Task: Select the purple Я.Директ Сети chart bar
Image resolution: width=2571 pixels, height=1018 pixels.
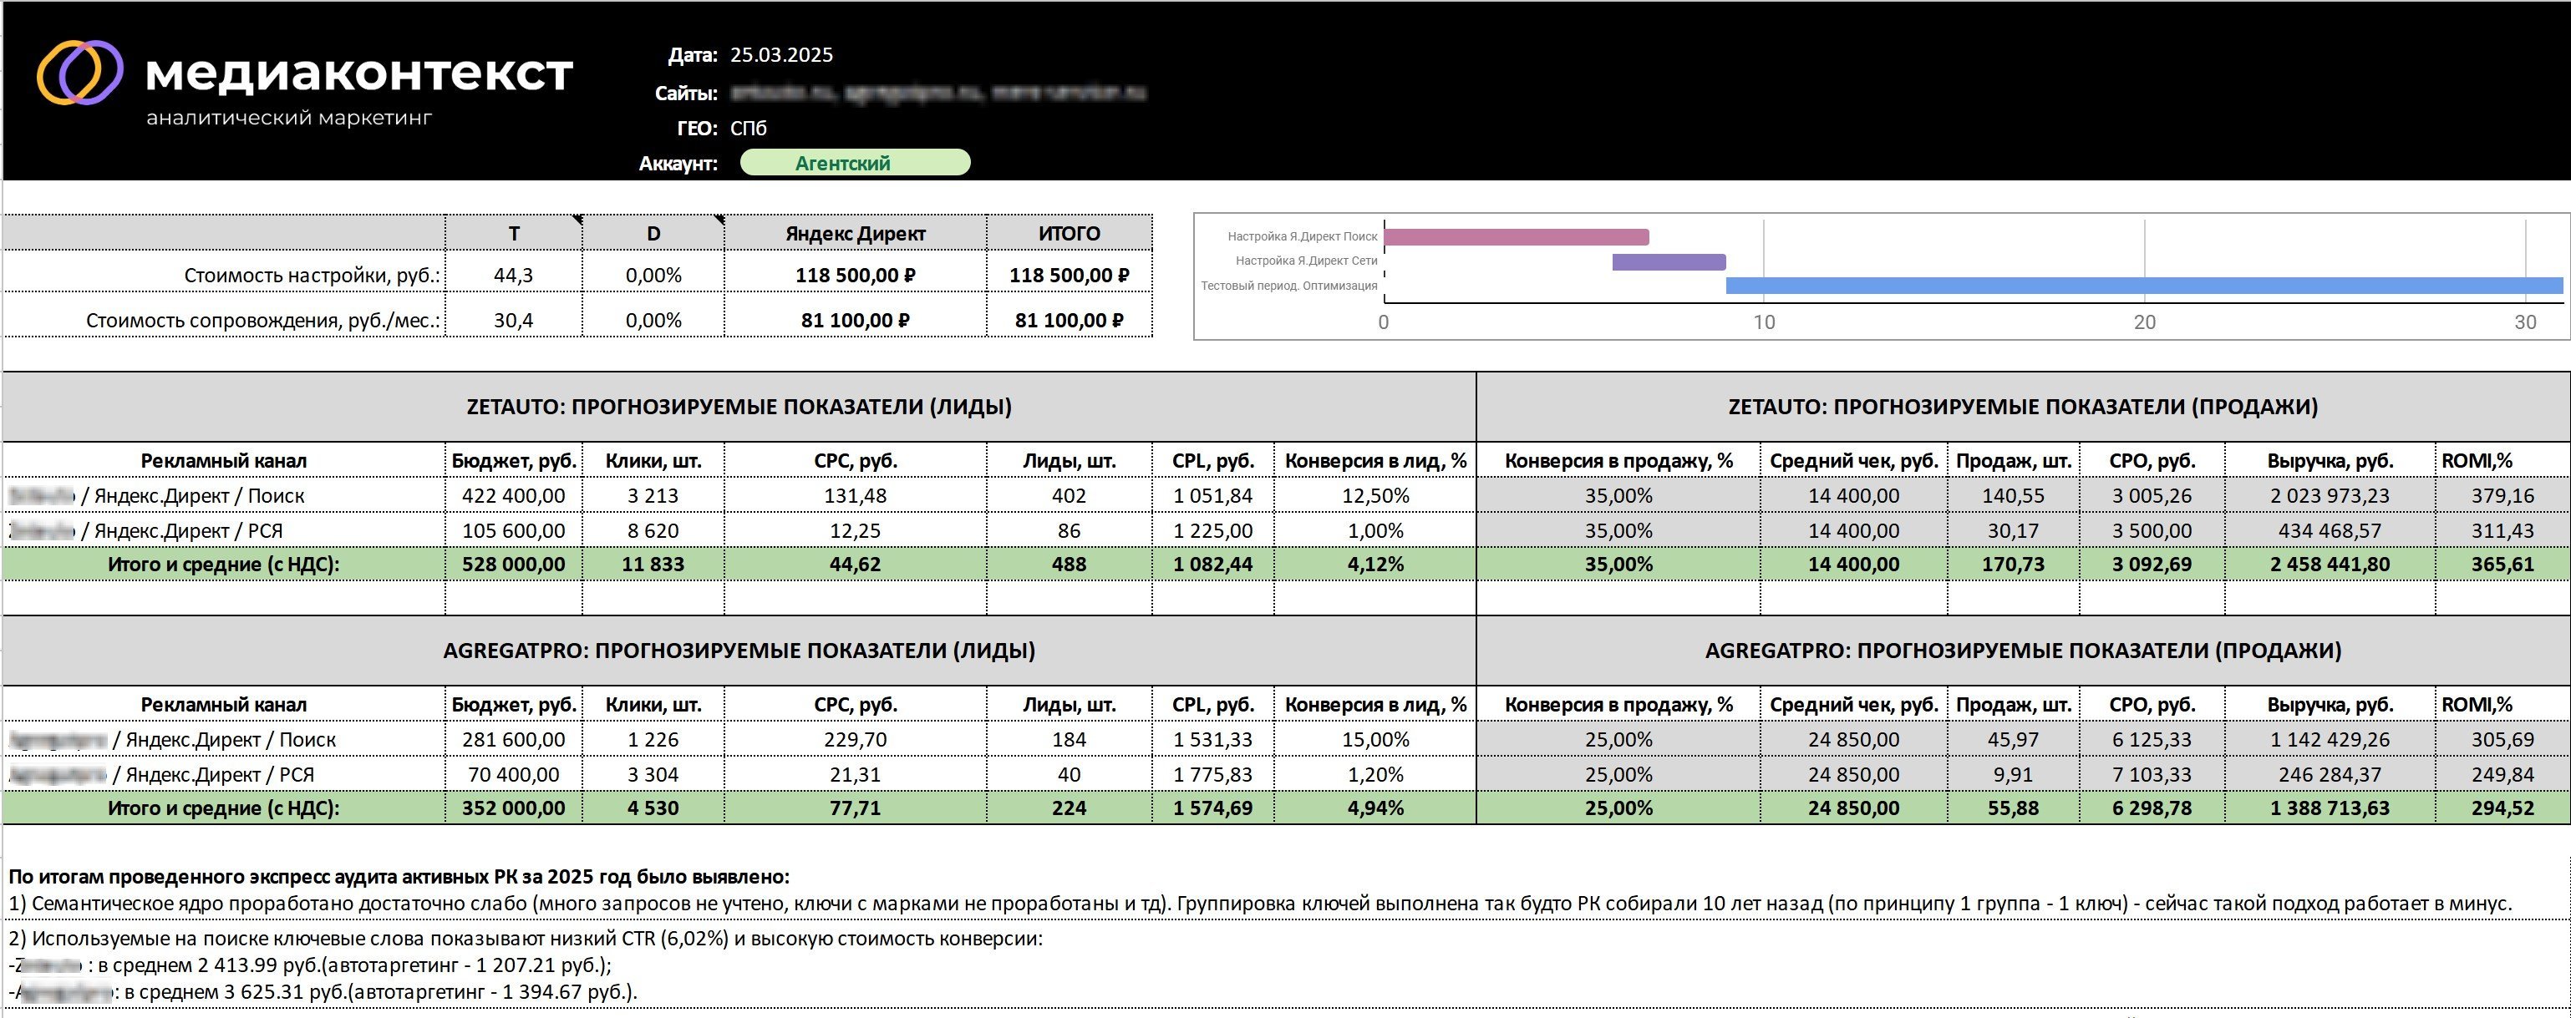Action: [x=1669, y=262]
